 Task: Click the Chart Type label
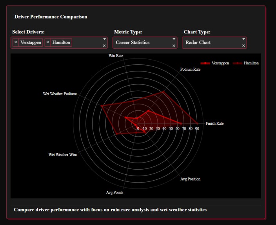(197, 32)
